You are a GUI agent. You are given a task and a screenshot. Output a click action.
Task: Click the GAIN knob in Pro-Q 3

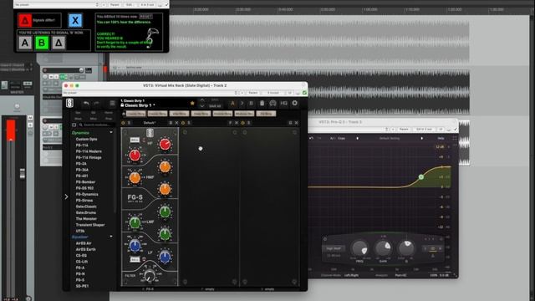[x=383, y=247]
